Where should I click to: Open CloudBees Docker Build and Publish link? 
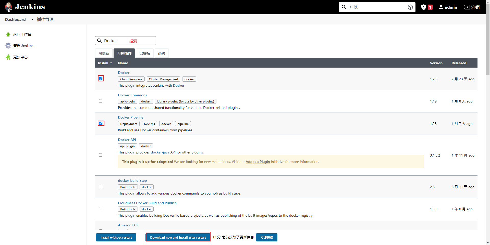pos(147,203)
